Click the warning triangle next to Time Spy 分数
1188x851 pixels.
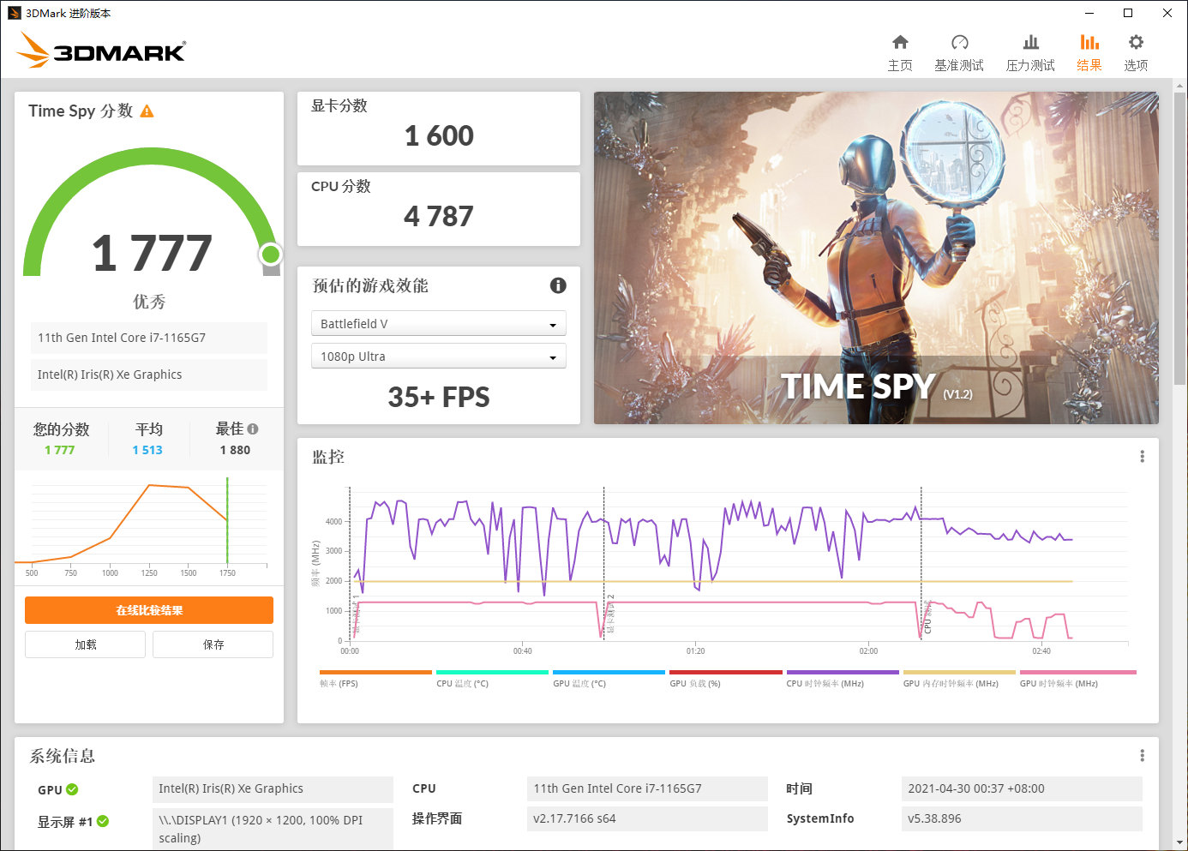[147, 111]
